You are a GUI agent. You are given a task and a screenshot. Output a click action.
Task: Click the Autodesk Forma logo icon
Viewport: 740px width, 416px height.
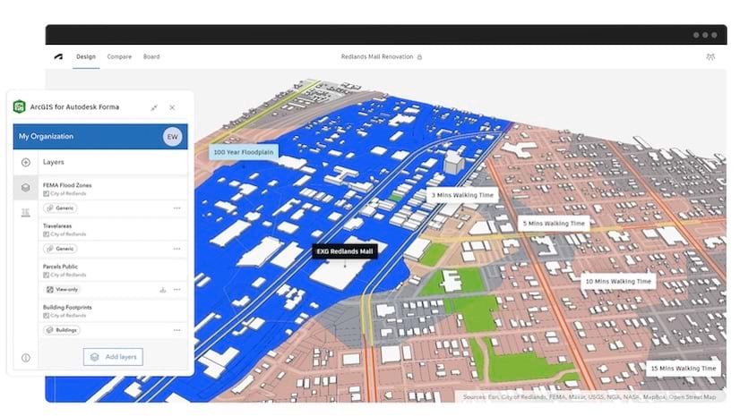point(58,56)
